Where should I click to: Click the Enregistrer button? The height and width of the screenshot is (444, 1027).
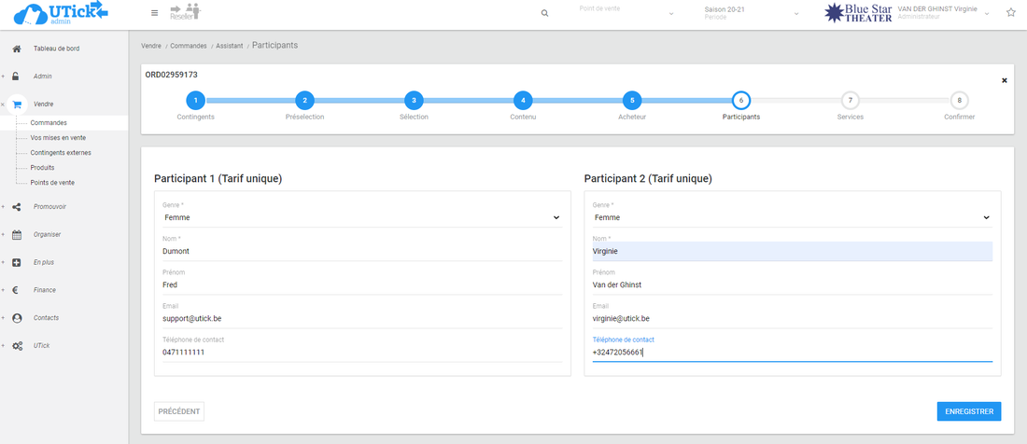[x=969, y=411]
